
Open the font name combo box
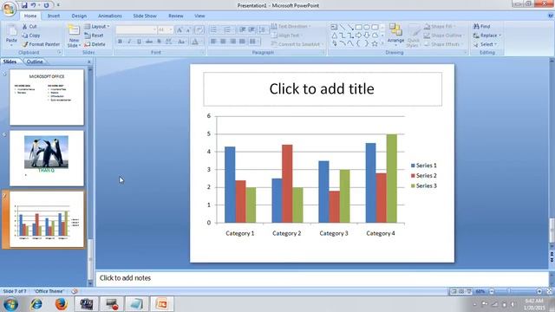pyautogui.click(x=136, y=29)
